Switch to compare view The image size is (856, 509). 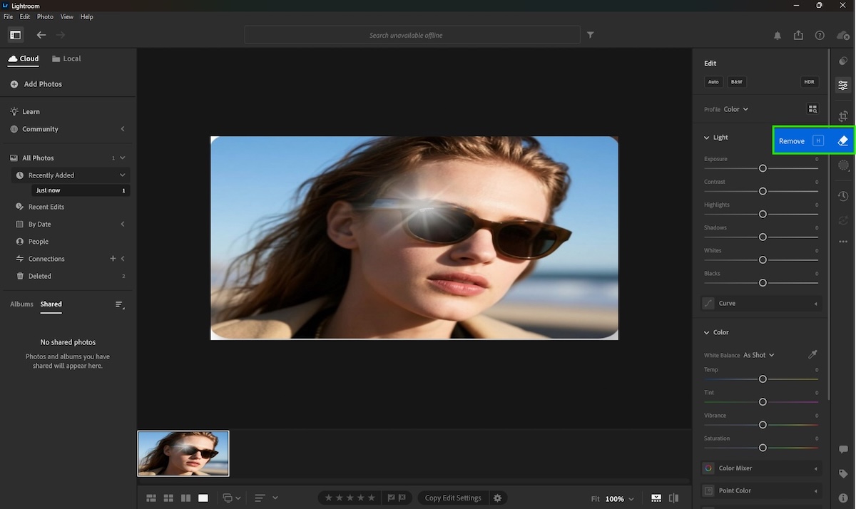[185, 498]
